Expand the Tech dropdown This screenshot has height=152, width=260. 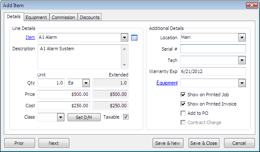click(242, 60)
